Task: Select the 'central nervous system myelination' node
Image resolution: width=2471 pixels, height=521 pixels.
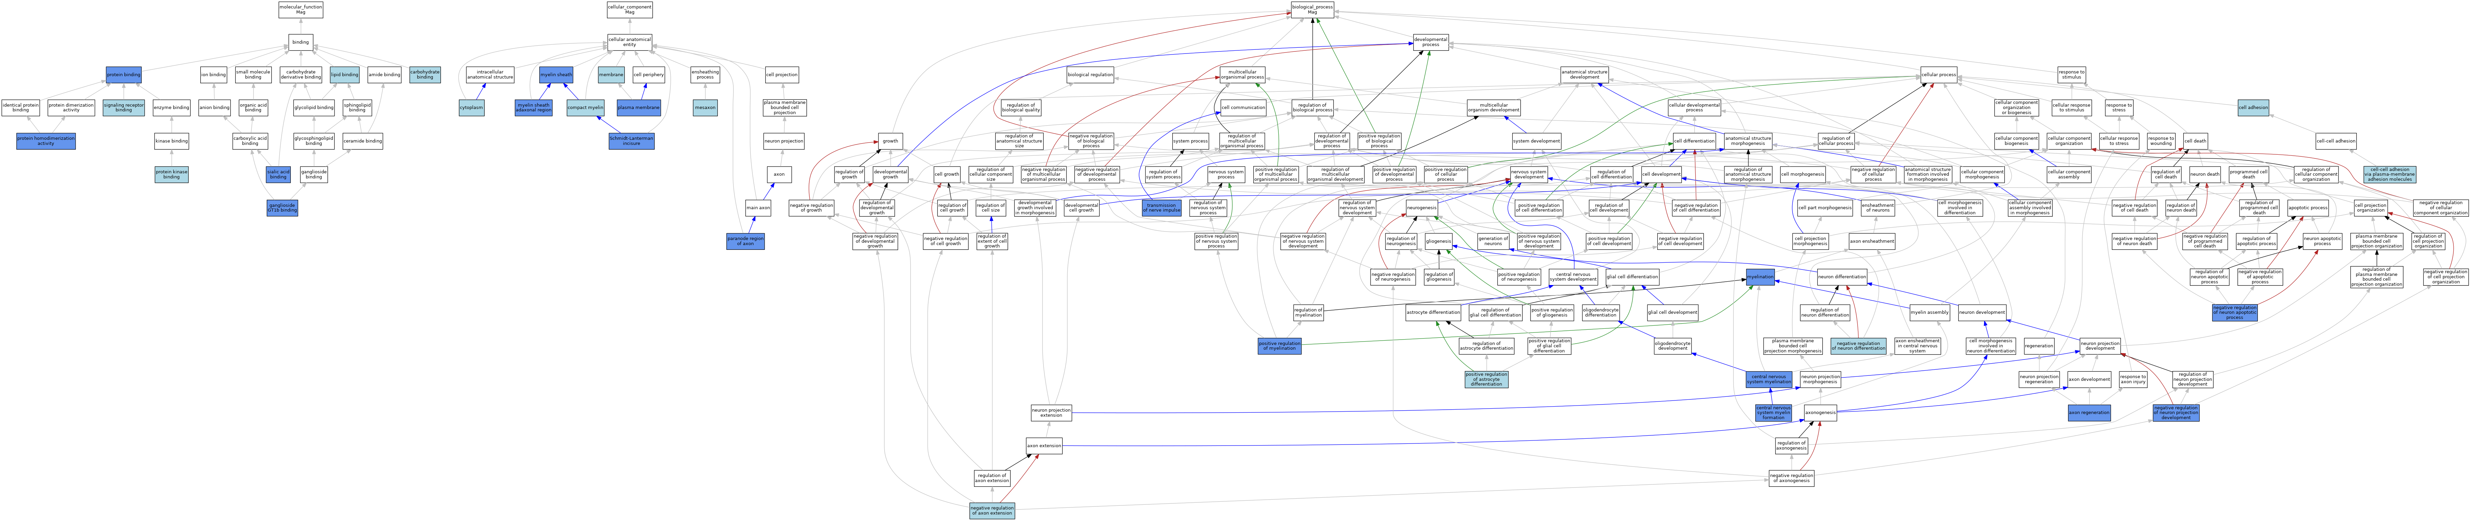Action: point(1769,379)
